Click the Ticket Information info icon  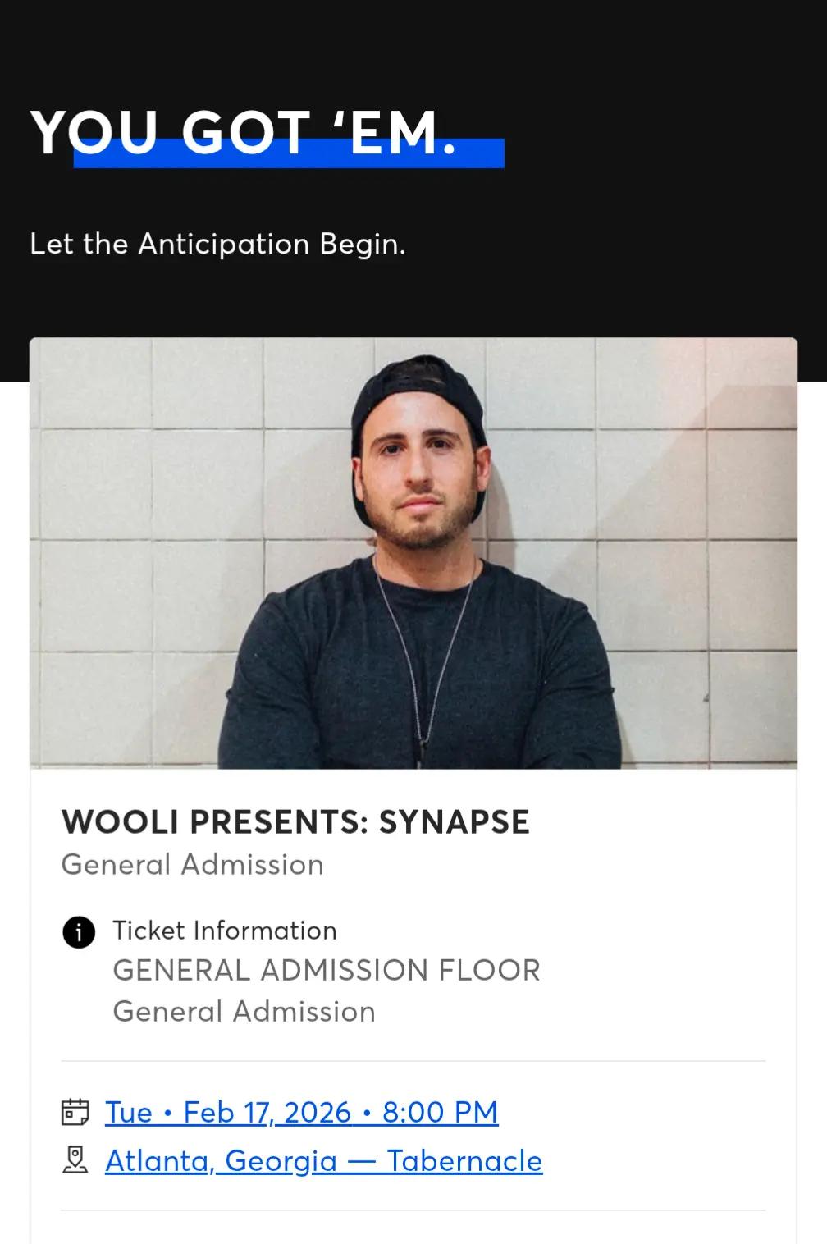click(x=79, y=932)
